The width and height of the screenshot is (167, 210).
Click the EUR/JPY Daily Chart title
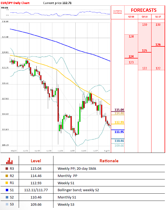point(15,3)
